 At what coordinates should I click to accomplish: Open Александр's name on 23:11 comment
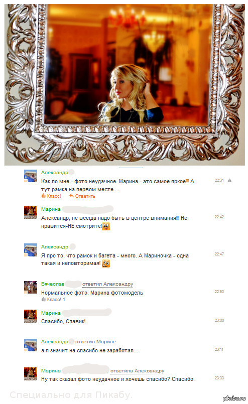pyautogui.click(x=55, y=342)
